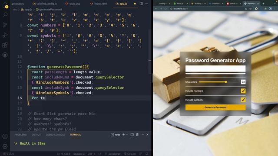Go forward in the browser

tap(161, 9)
